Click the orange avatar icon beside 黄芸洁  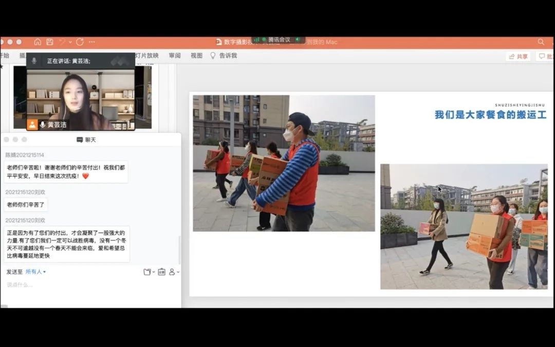[x=32, y=125]
